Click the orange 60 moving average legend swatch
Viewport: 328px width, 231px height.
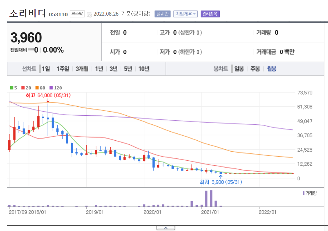[37, 88]
